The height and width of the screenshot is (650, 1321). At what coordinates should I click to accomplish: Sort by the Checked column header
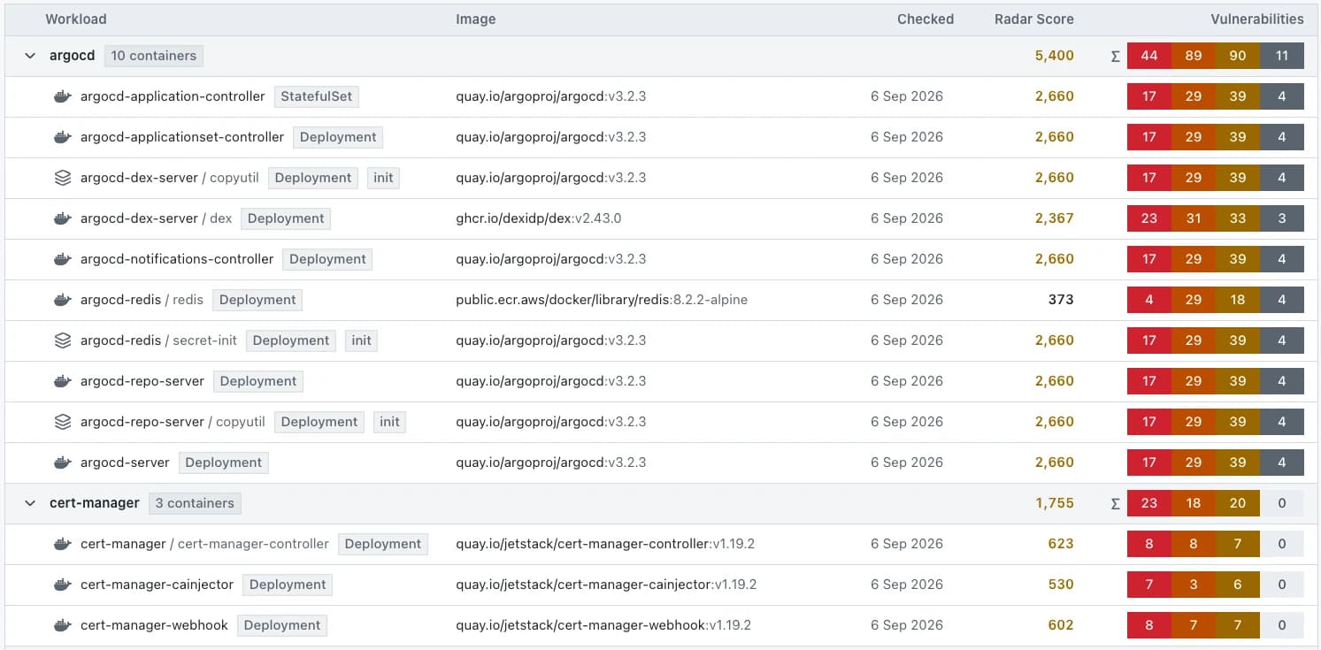click(x=925, y=19)
